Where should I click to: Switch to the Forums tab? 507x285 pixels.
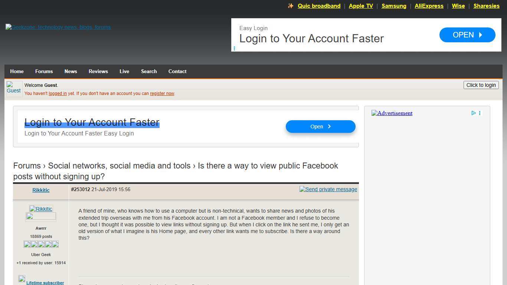(44, 71)
